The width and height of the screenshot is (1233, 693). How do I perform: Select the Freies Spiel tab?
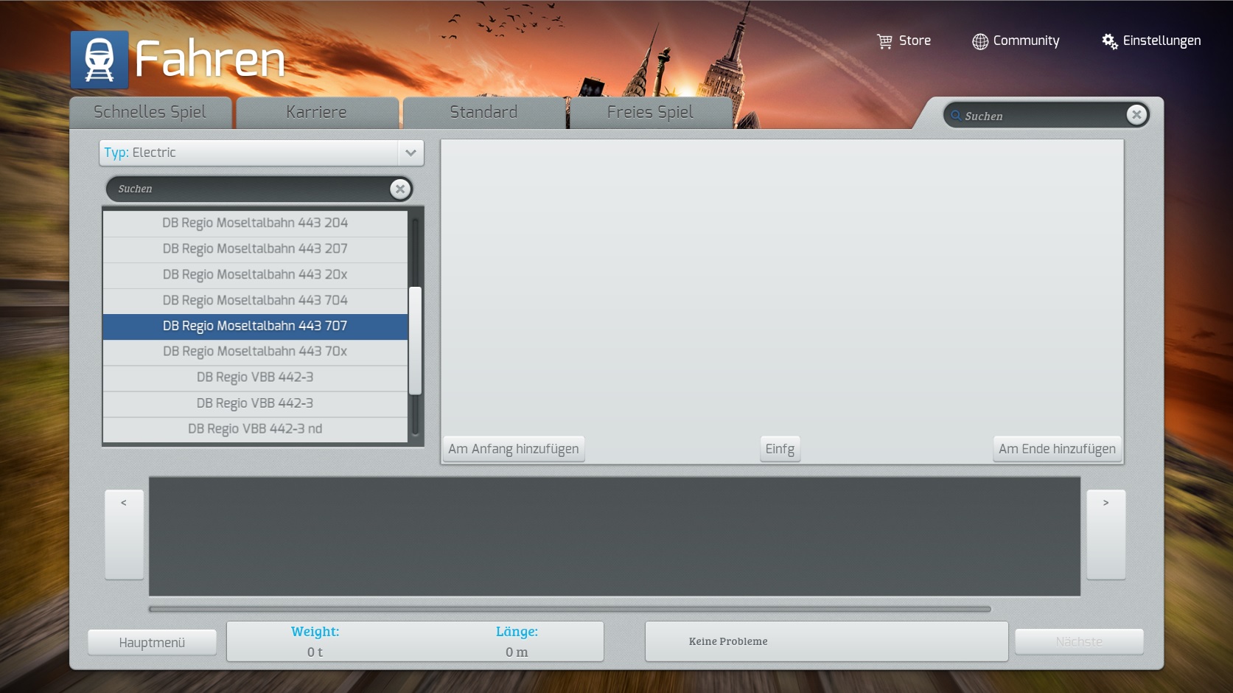(x=650, y=112)
